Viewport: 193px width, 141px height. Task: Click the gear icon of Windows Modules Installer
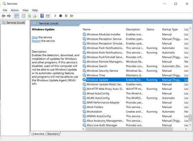pos(84,34)
